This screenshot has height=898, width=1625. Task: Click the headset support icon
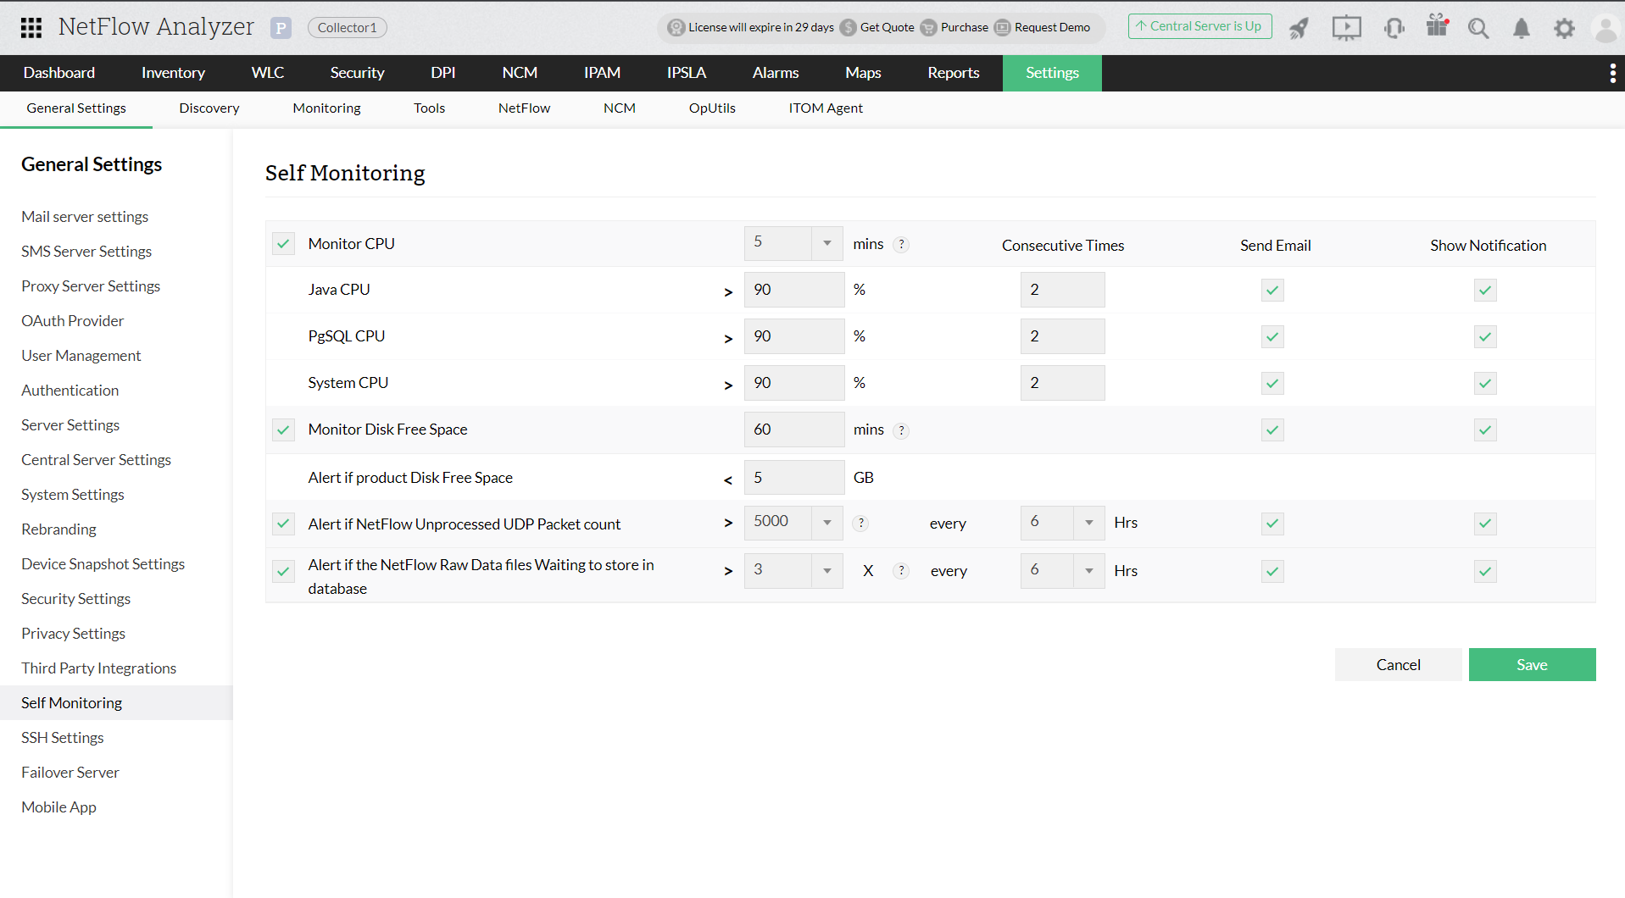pyautogui.click(x=1394, y=27)
